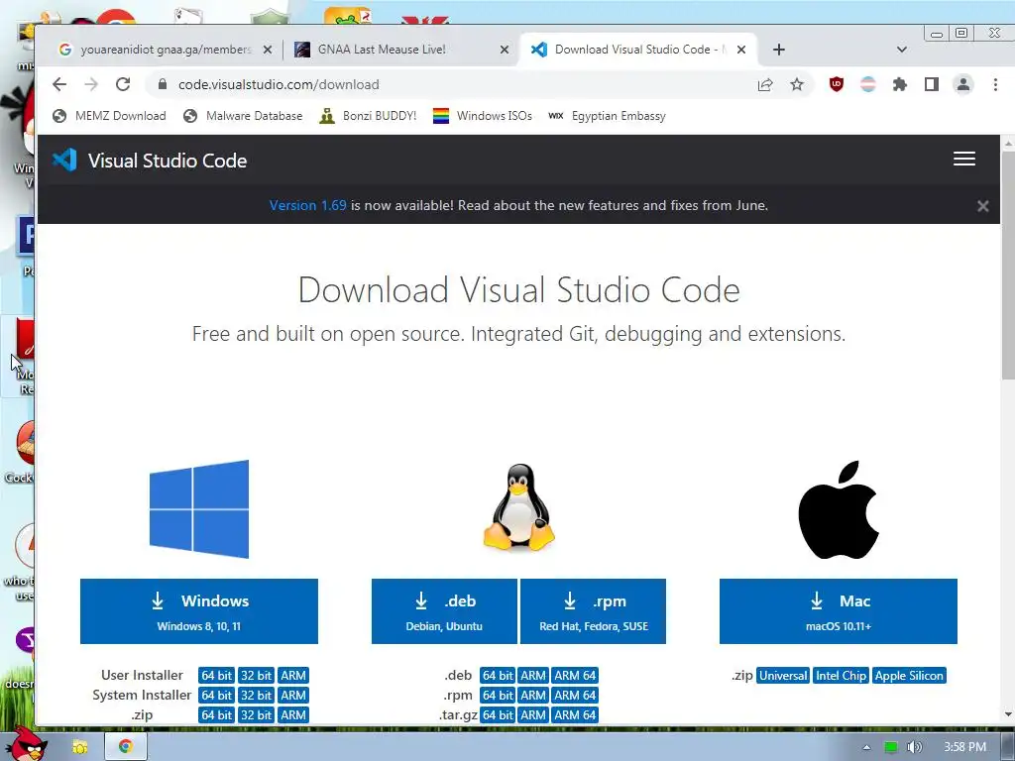Click the 3:58 PM taskbar clock
This screenshot has width=1015, height=761.
pyautogui.click(x=964, y=747)
